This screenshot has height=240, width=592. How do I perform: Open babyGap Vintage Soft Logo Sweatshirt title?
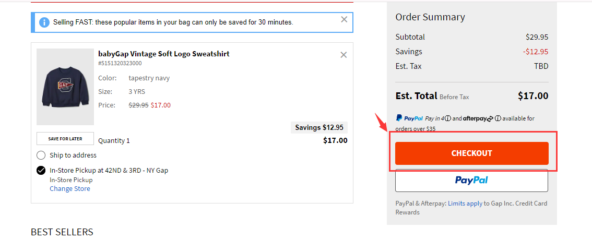pos(164,54)
